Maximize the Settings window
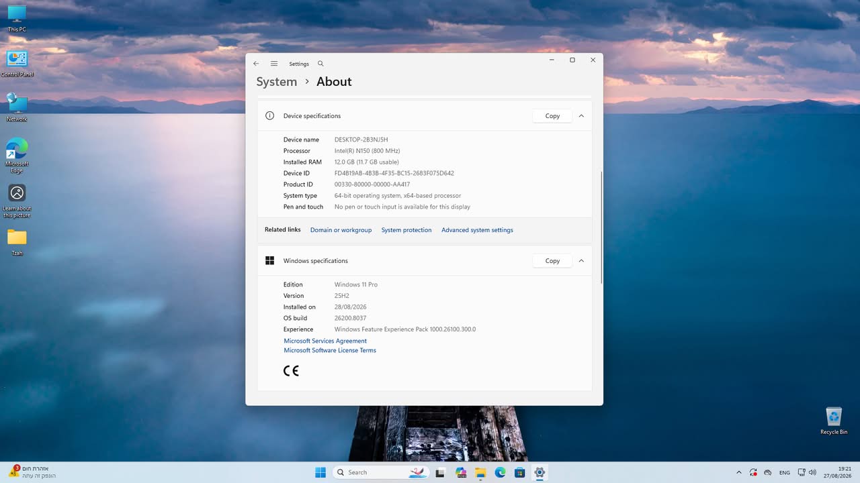Screen dimensions: 860x483 (572, 60)
